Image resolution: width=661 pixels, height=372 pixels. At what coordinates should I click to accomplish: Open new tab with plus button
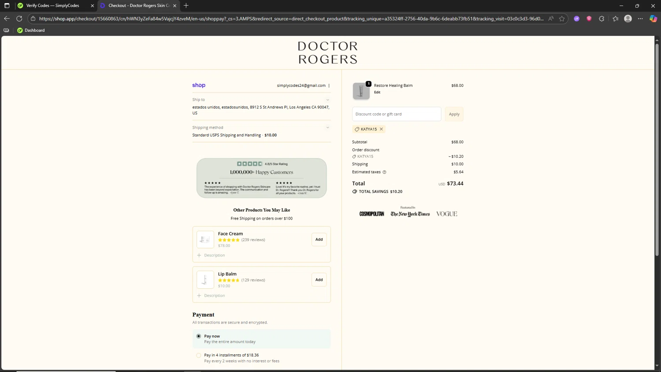pyautogui.click(x=186, y=6)
